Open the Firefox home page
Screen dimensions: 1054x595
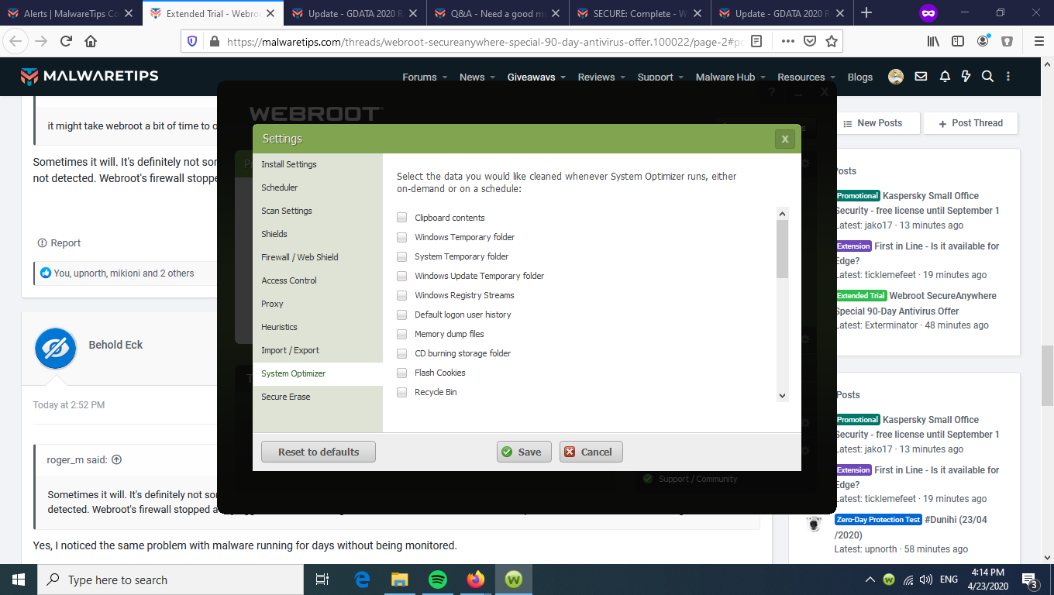pos(91,42)
